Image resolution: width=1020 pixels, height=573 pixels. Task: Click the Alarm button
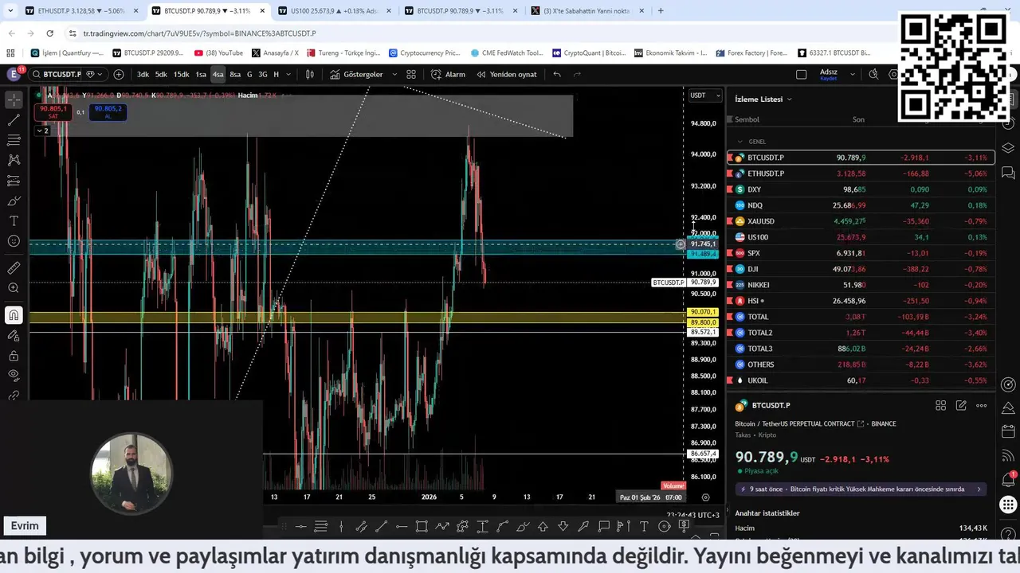(x=448, y=74)
